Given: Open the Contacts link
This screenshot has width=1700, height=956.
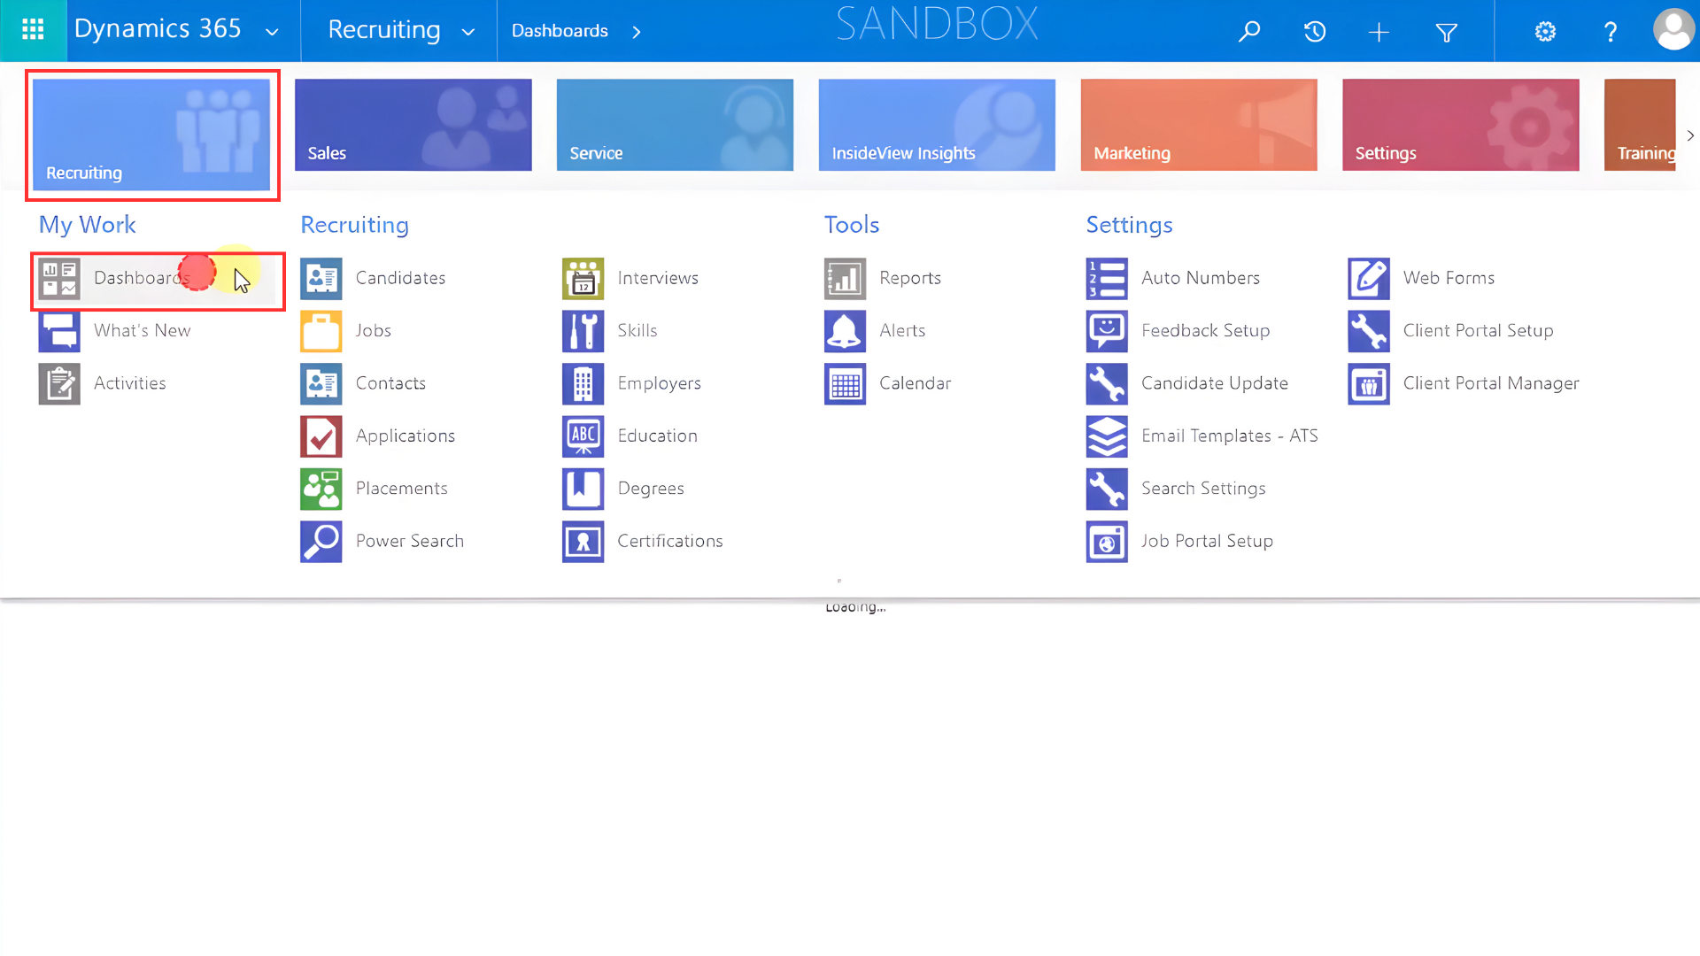Looking at the screenshot, I should [390, 383].
